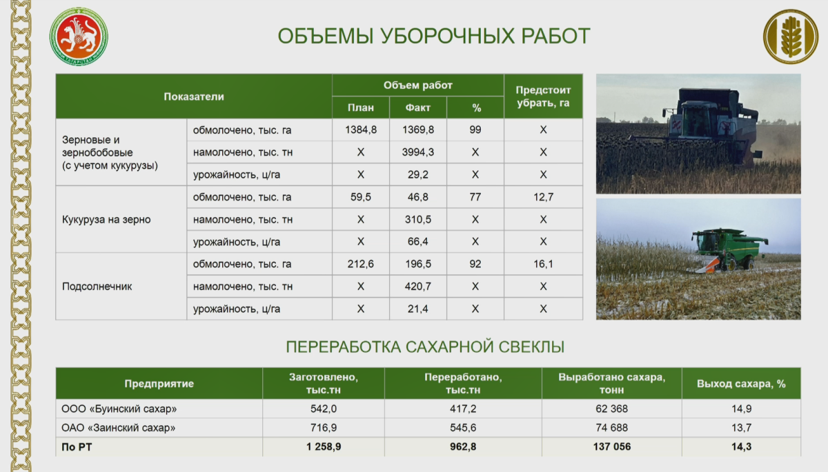Open the green combine in corn photo
The image size is (828, 472).
point(698,258)
